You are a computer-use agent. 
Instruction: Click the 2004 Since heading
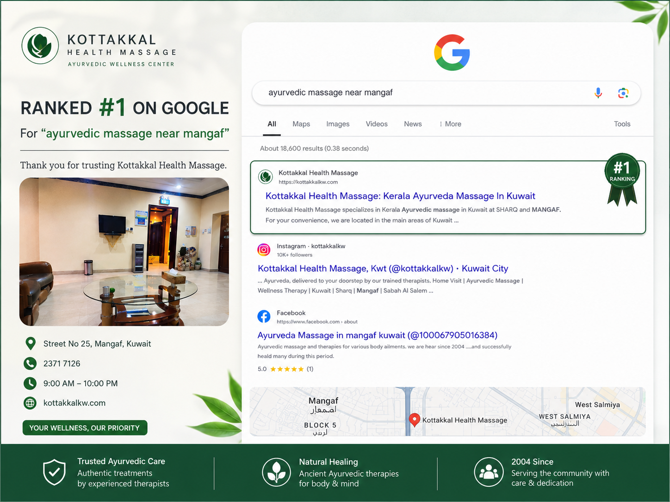pos(532,462)
